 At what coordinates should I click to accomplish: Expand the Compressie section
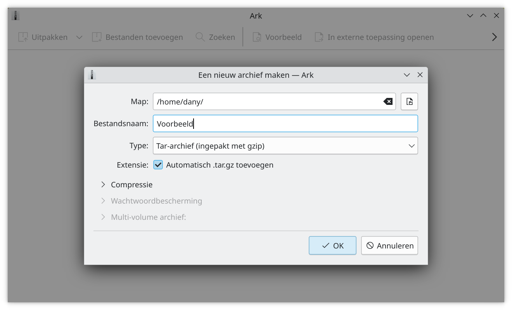tap(126, 185)
